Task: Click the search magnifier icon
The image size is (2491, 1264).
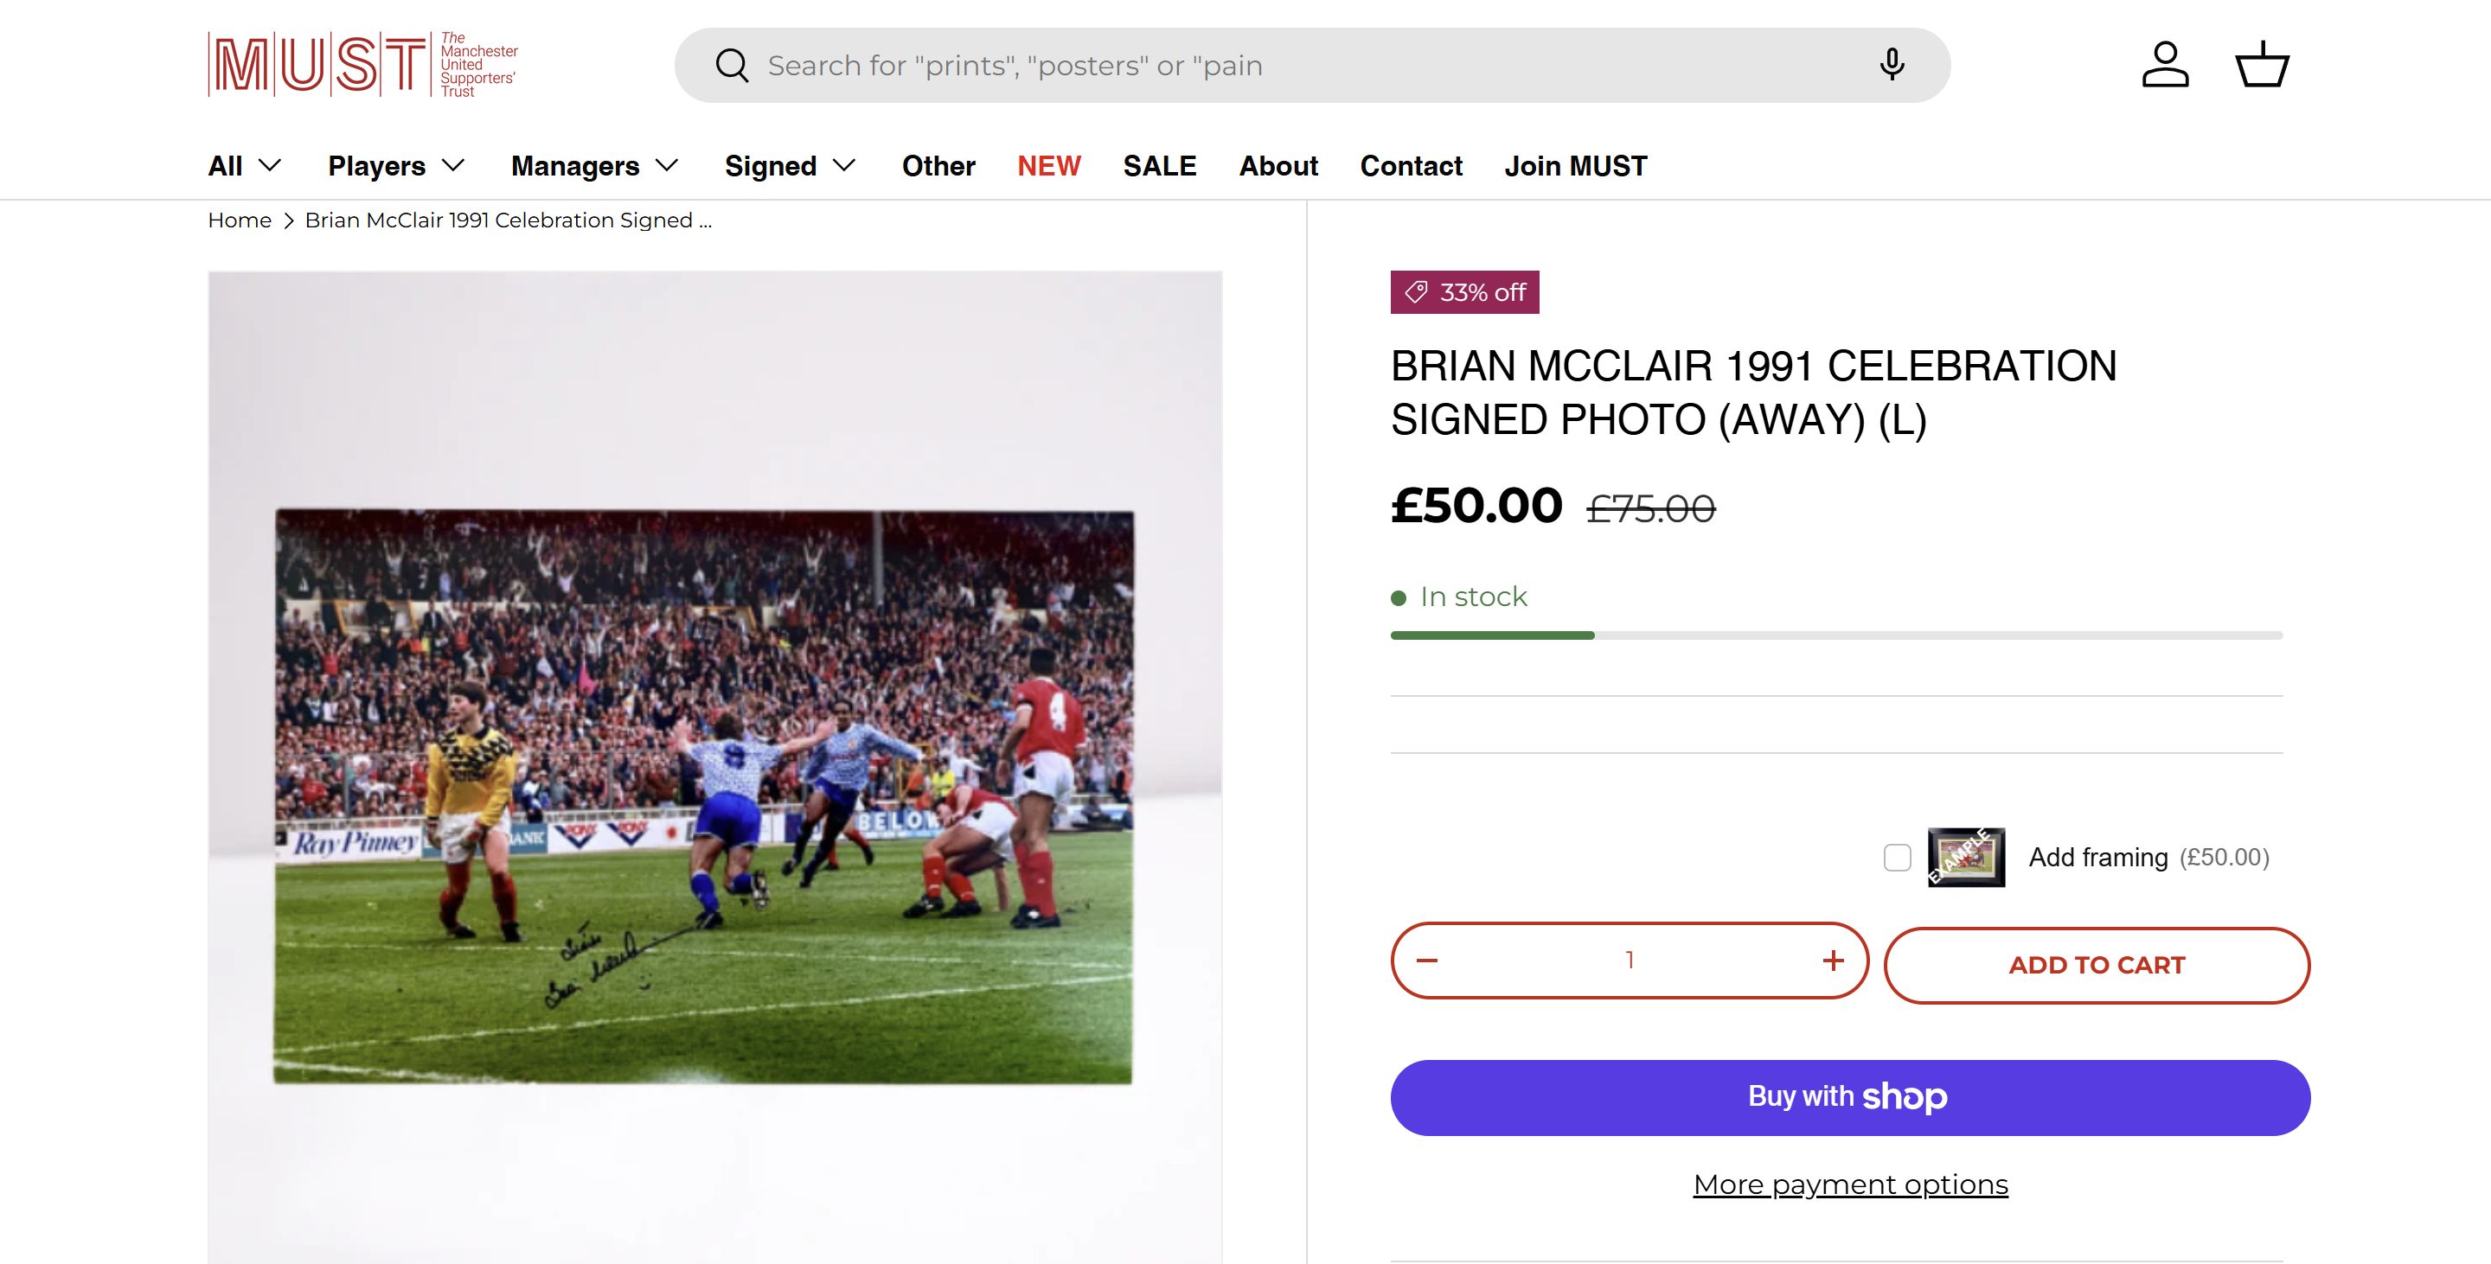Action: [731, 66]
